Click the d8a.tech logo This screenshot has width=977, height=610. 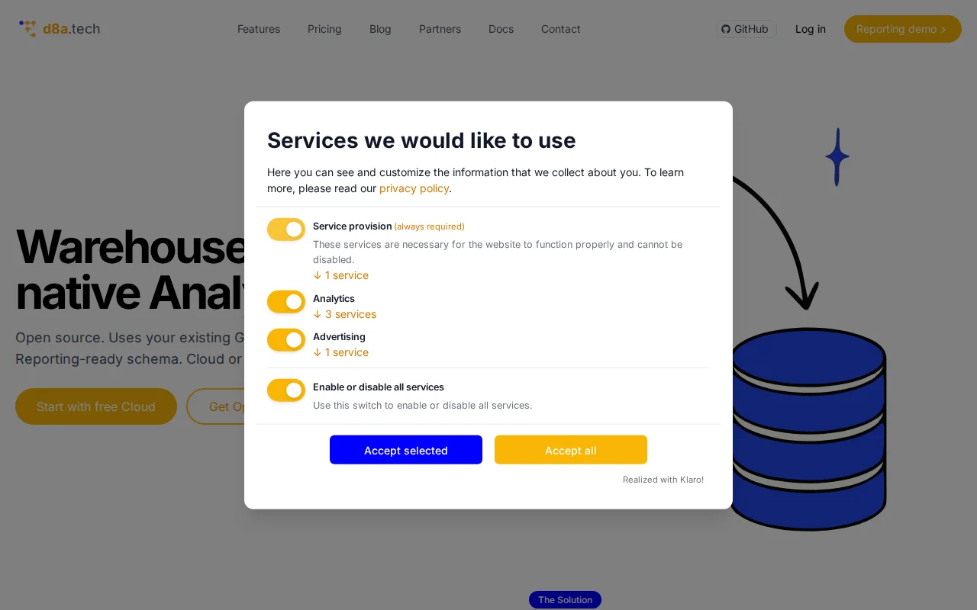point(60,29)
